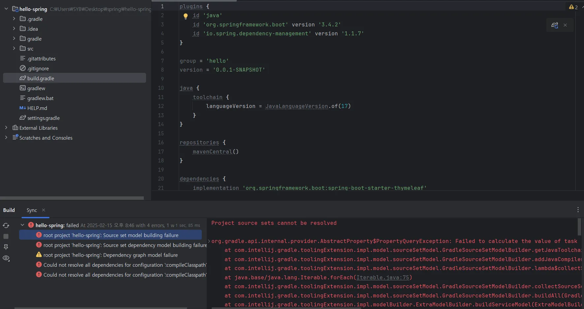Click the project tree horizontal scrollbar
The height and width of the screenshot is (309, 584).
click(72, 198)
